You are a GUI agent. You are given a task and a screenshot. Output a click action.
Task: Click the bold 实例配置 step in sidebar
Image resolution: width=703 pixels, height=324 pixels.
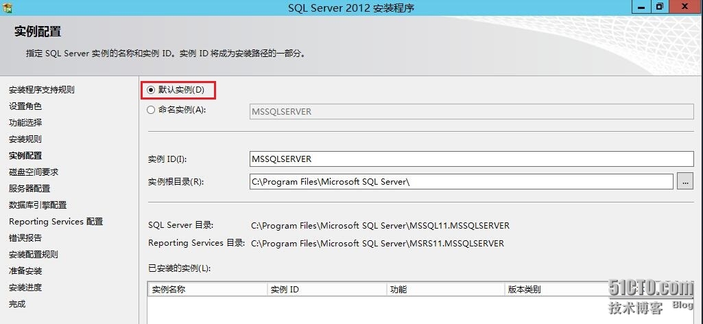[25, 156]
